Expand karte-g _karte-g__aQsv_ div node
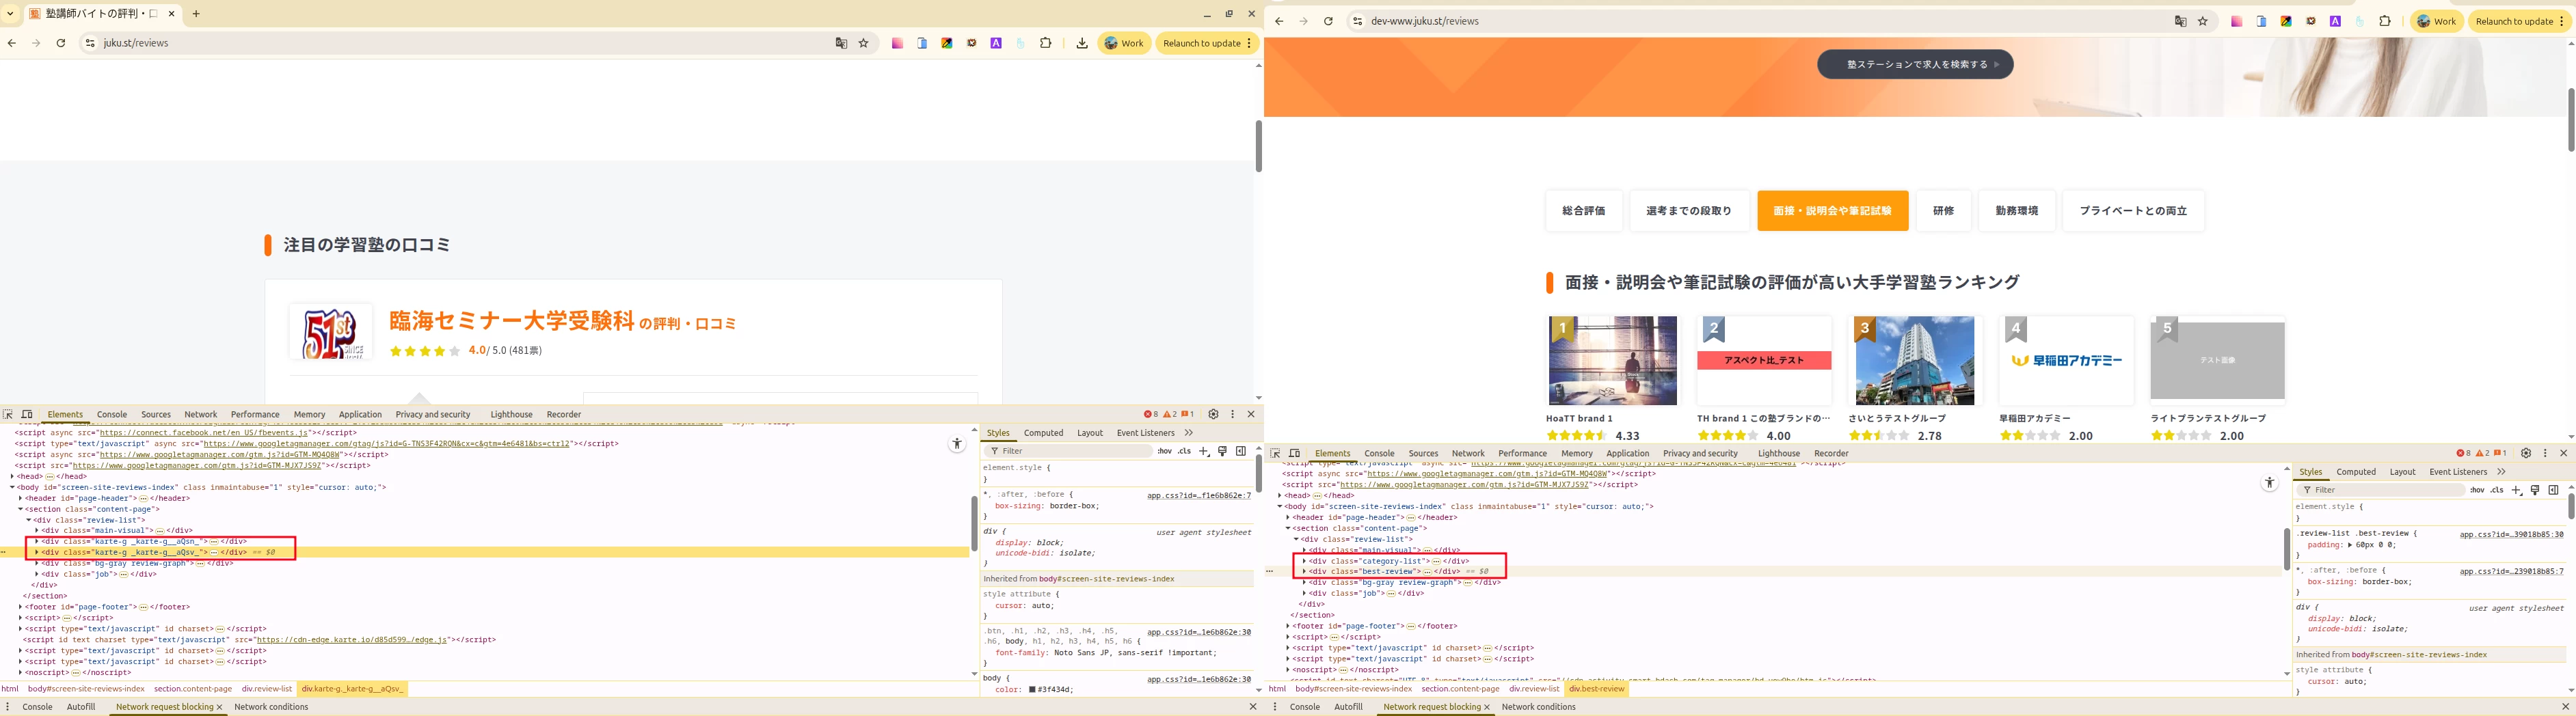This screenshot has width=2576, height=716. 37,552
